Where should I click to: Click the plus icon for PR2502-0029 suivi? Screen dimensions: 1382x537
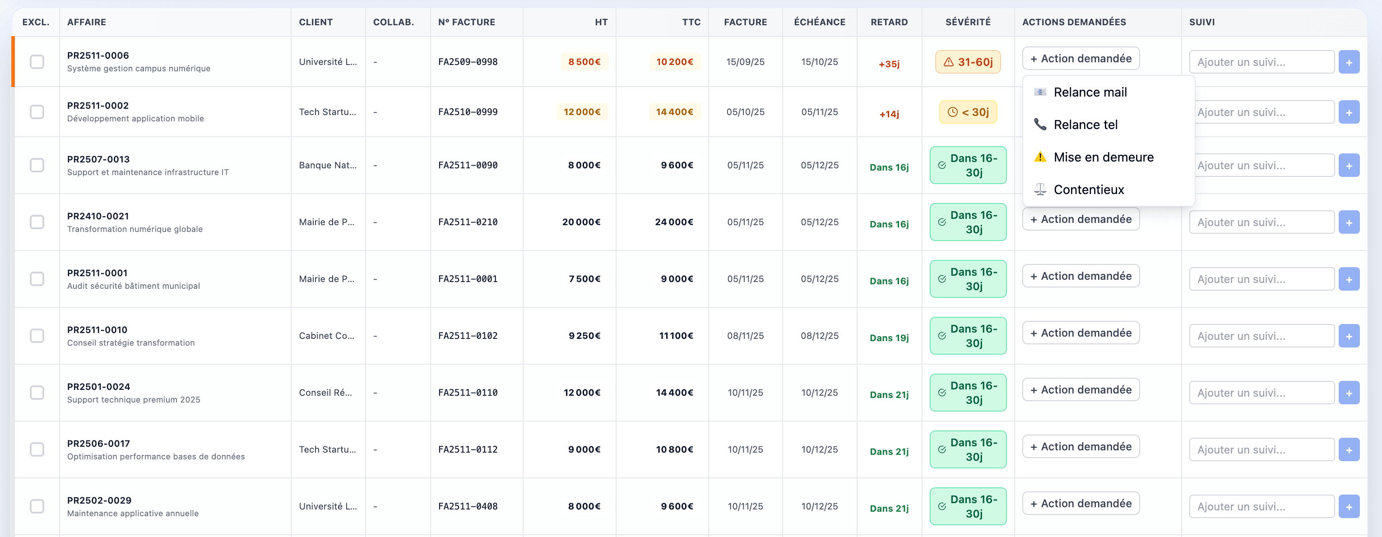click(1348, 506)
